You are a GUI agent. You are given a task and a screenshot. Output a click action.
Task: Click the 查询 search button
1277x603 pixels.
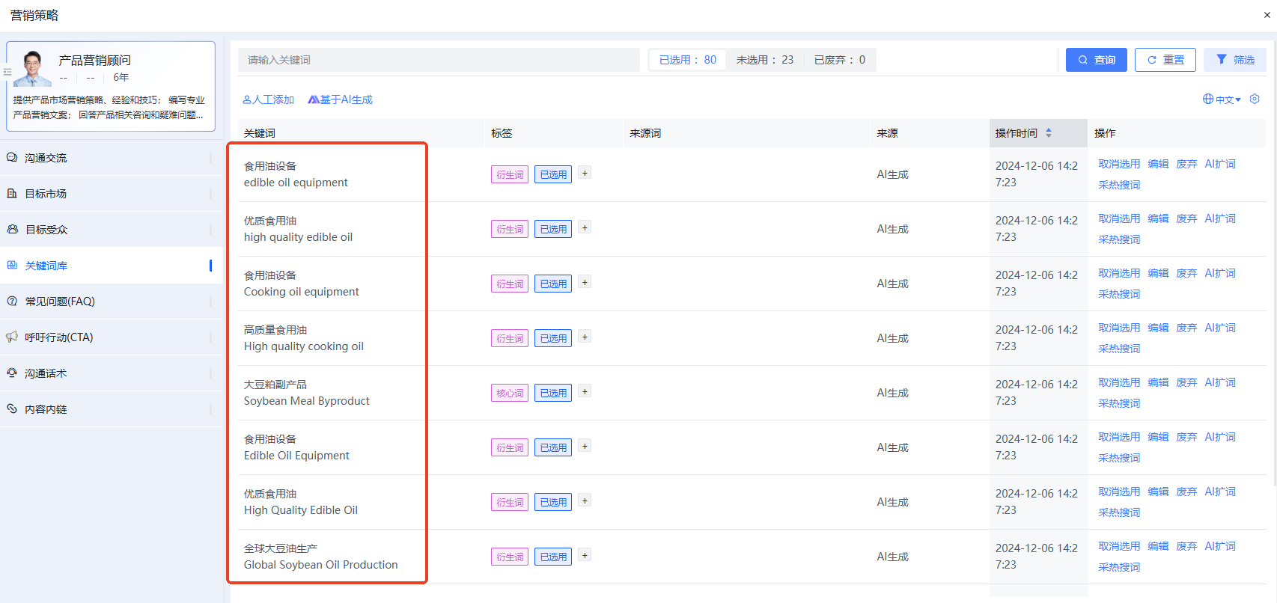1096,60
